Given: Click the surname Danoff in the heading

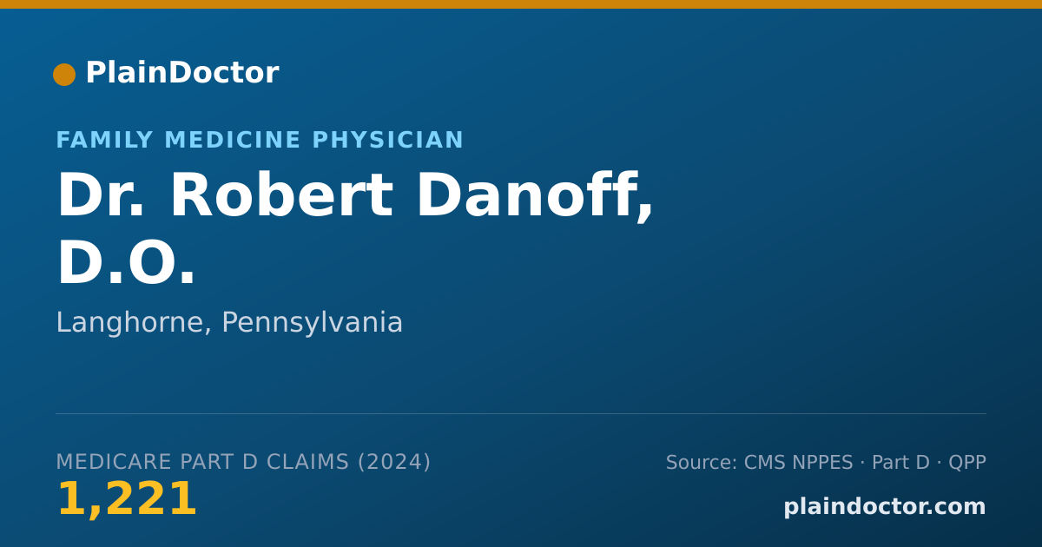Looking at the screenshot, I should click(x=535, y=197).
